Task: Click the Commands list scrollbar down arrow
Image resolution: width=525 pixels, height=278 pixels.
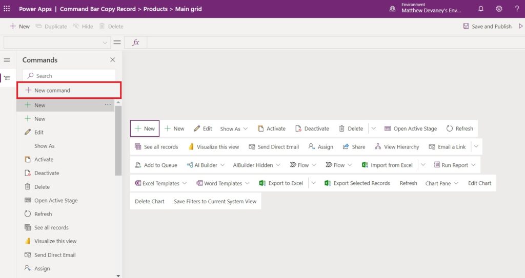Action: pyautogui.click(x=118, y=275)
